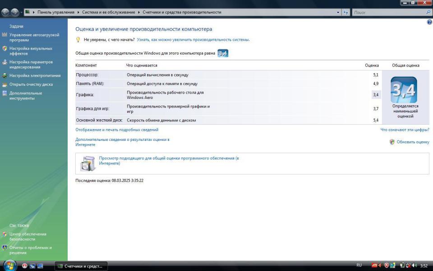Select the Процессор component row label
Image resolution: width=433 pixels, height=271 pixels.
click(87, 75)
